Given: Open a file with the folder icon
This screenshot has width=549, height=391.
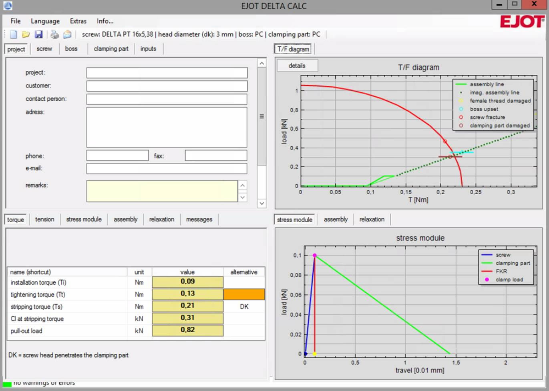Looking at the screenshot, I should tap(26, 34).
